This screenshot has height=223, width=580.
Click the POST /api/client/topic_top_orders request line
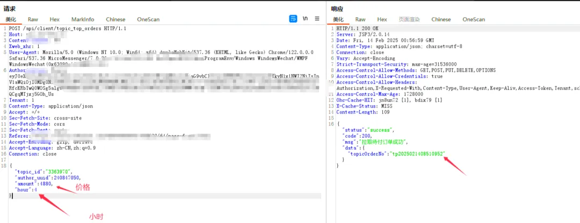click(68, 29)
